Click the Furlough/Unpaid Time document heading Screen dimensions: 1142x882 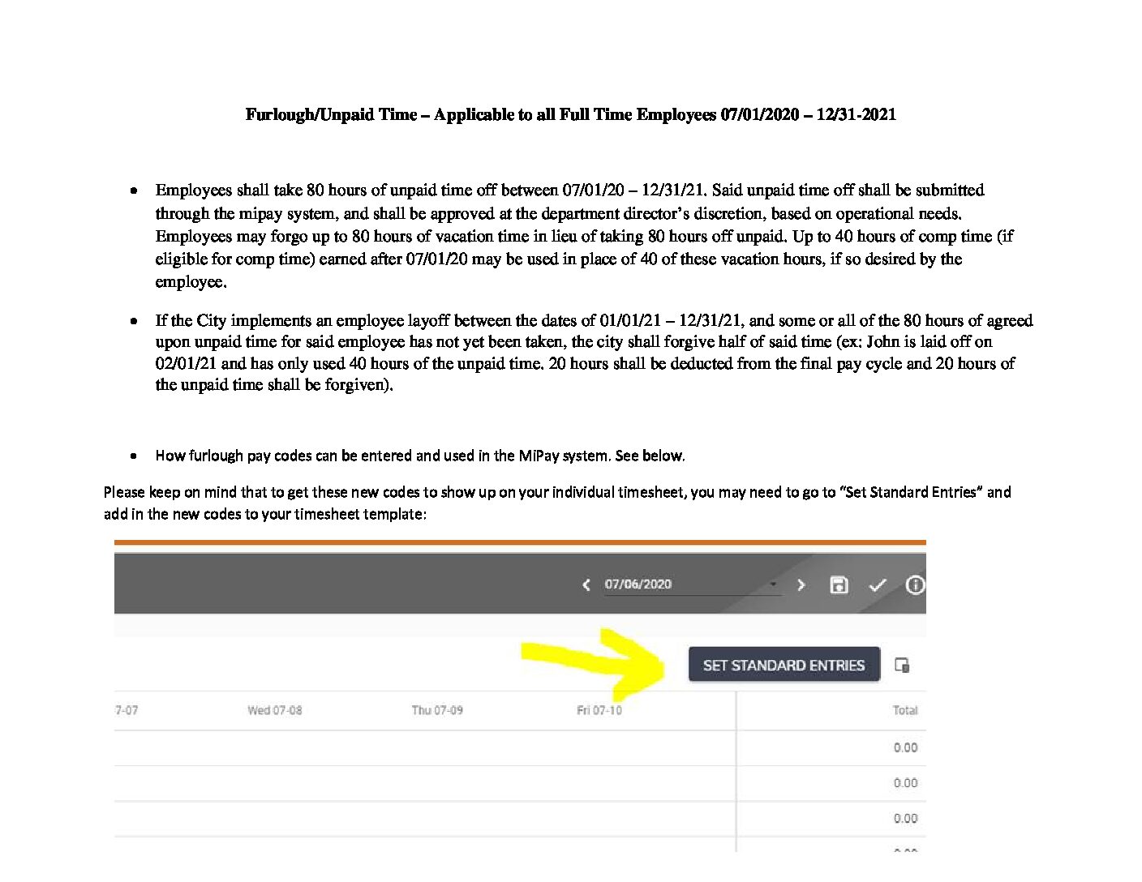coord(570,114)
